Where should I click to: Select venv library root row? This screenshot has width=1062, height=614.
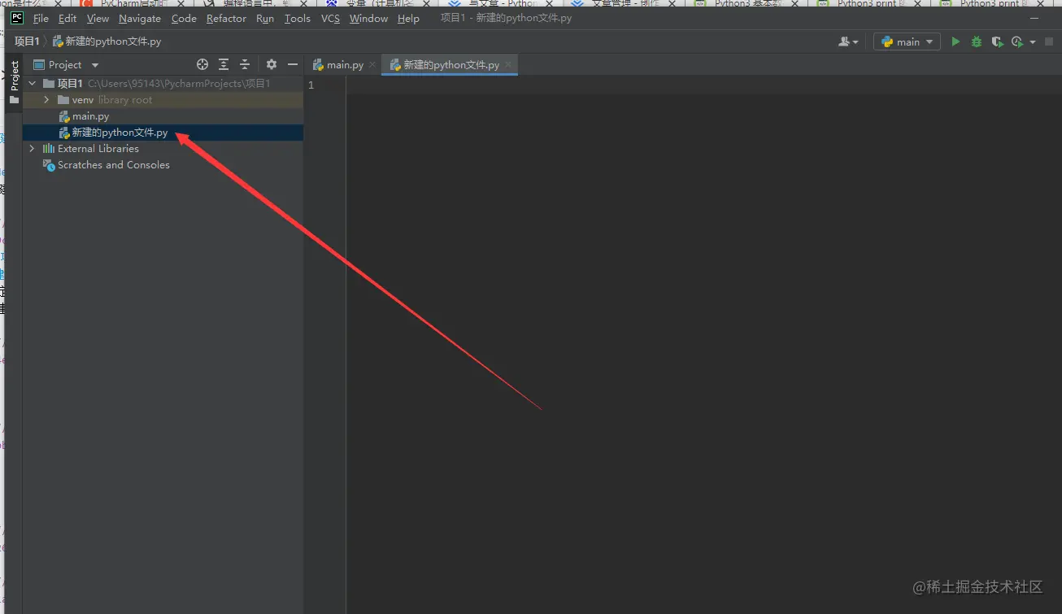(163, 100)
